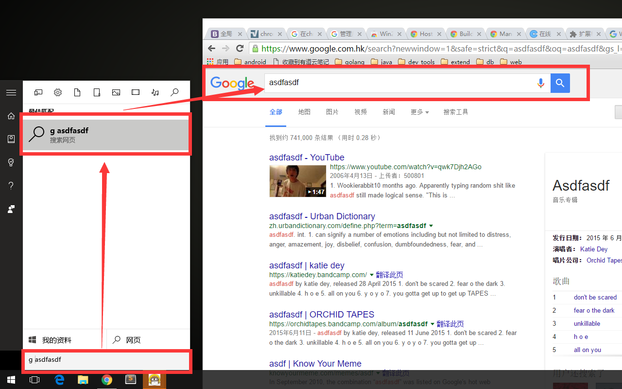Launch Microsoft Edge from taskbar
The width and height of the screenshot is (622, 389).
(59, 380)
